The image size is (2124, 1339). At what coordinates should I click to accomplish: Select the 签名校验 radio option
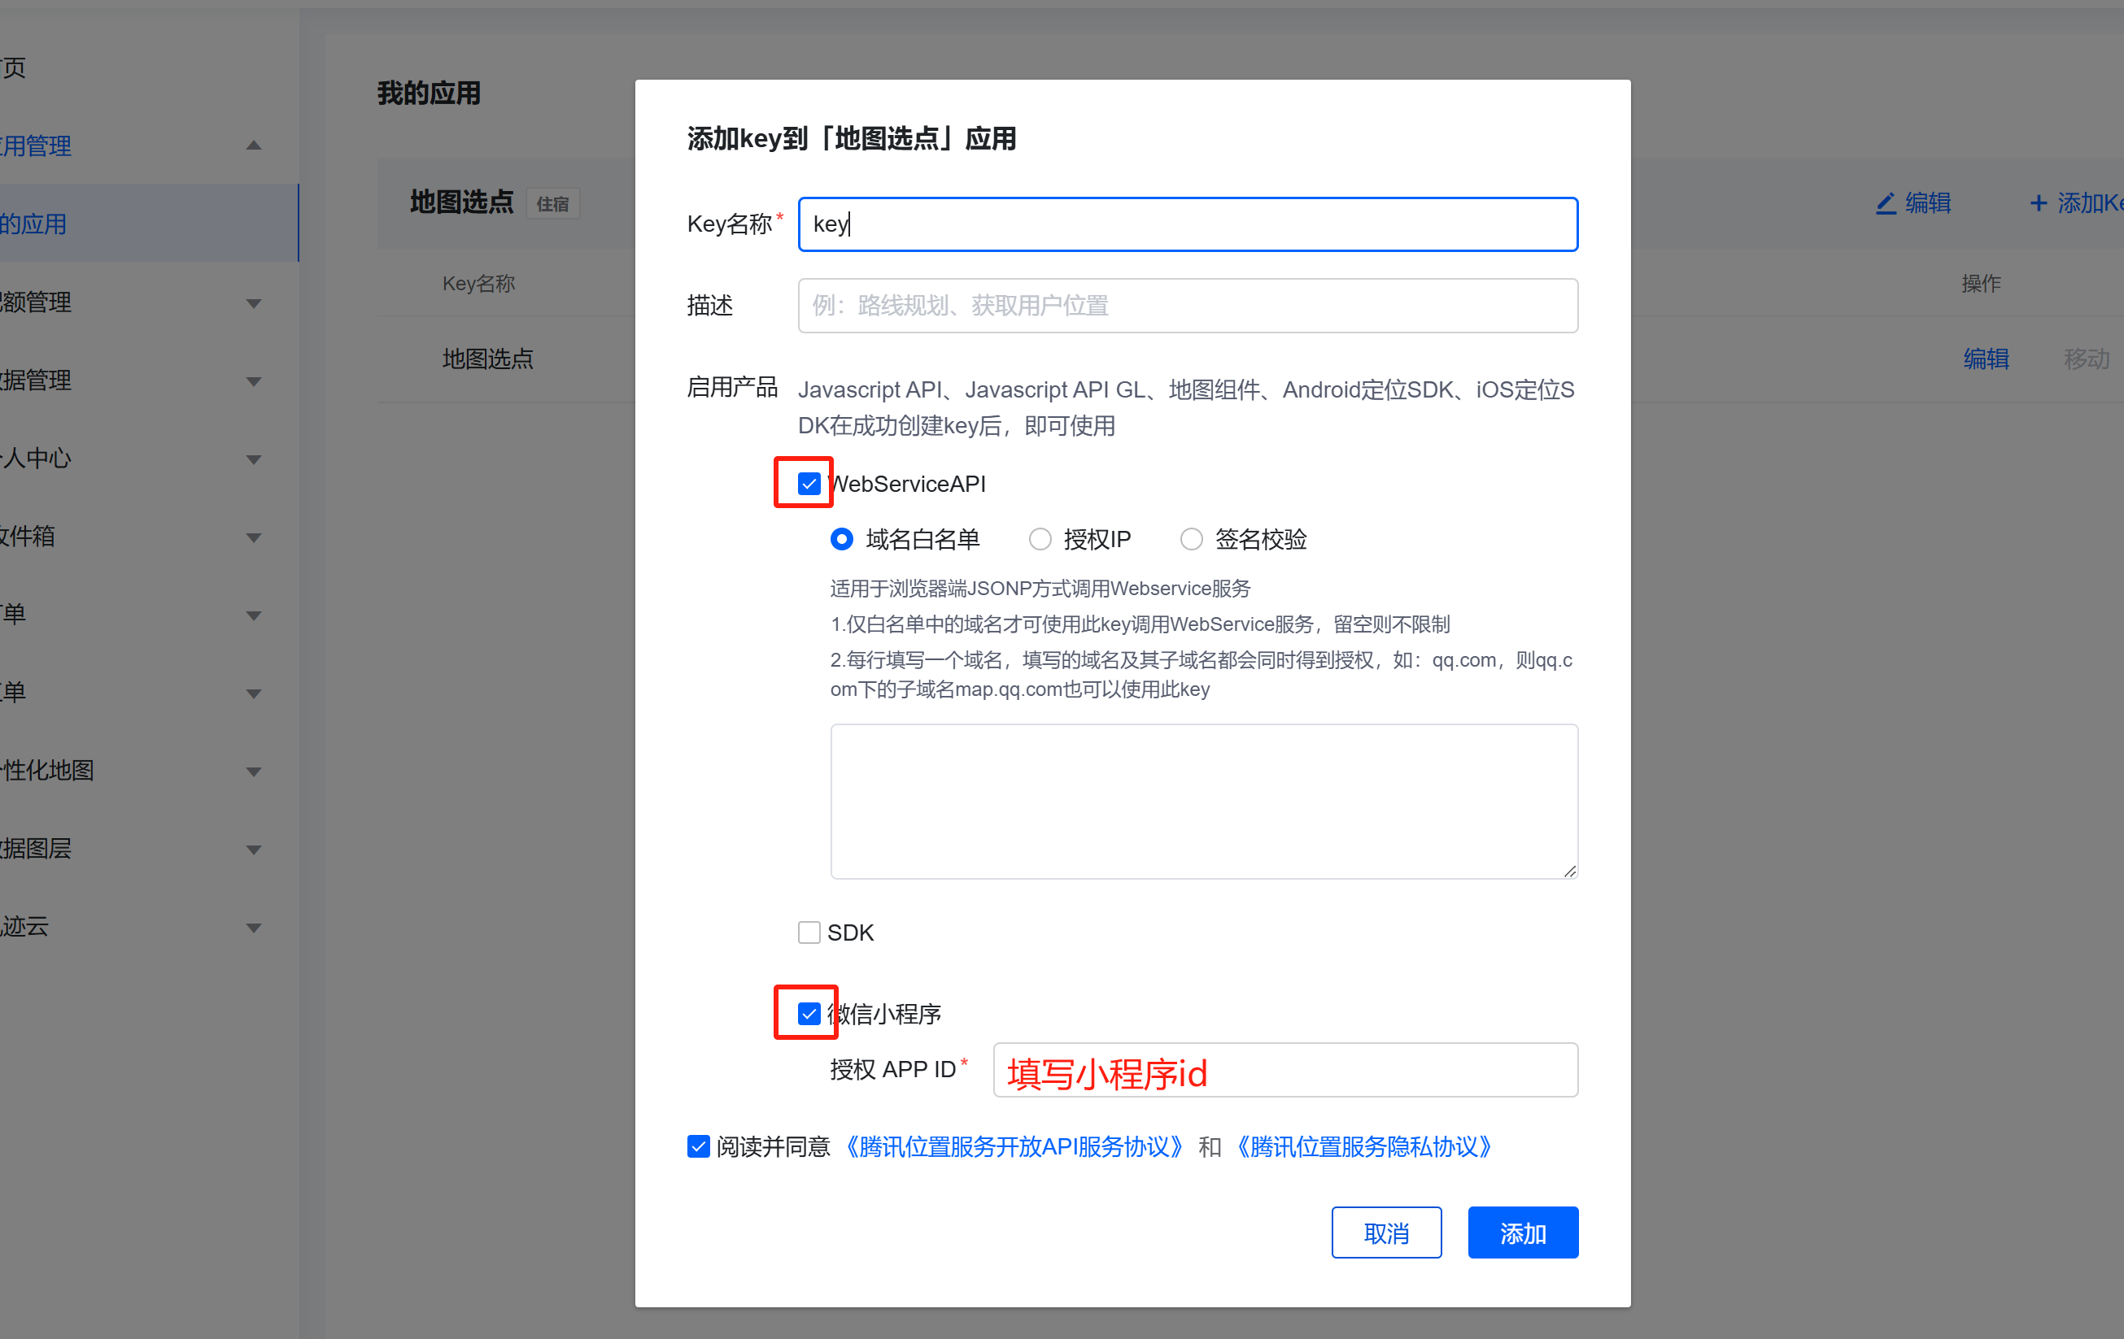pos(1192,538)
